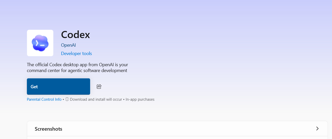This screenshot has width=332, height=139.
Task: Click the empty panel area below Screenshots
Action: (177, 138)
